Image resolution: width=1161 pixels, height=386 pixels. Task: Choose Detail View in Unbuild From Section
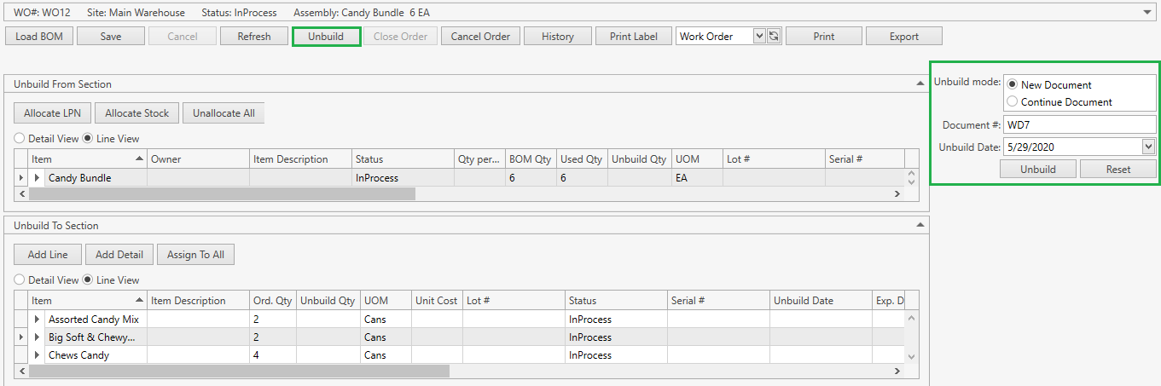pos(20,138)
